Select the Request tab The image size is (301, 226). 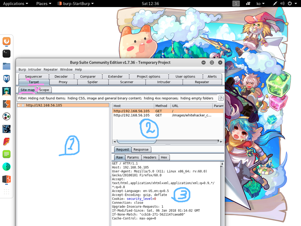123,149
